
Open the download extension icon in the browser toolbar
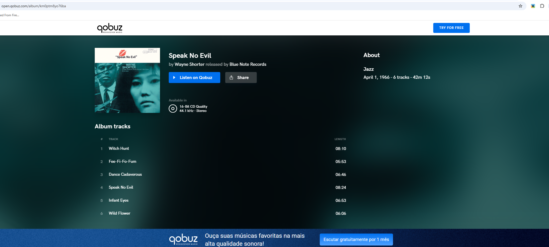(x=533, y=6)
